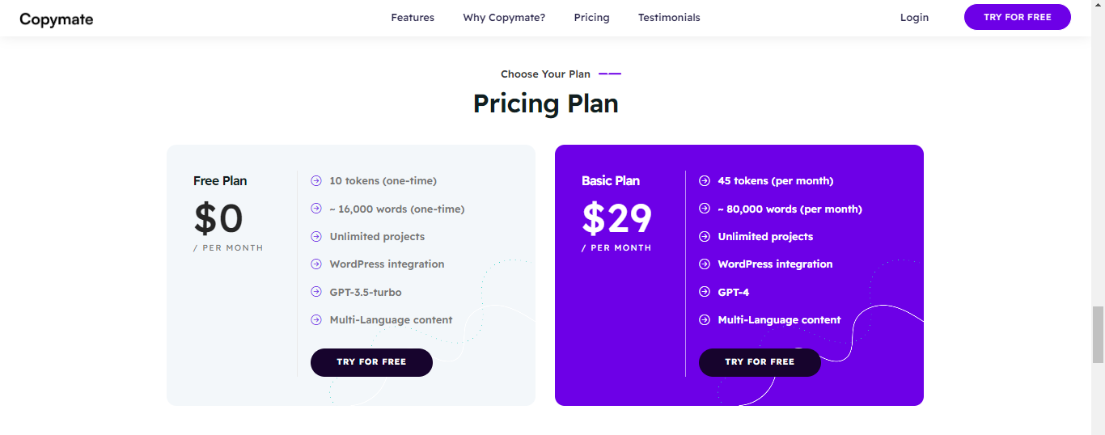Click arrow icon beside GPT-4 feature
This screenshot has width=1105, height=435.
coord(705,292)
